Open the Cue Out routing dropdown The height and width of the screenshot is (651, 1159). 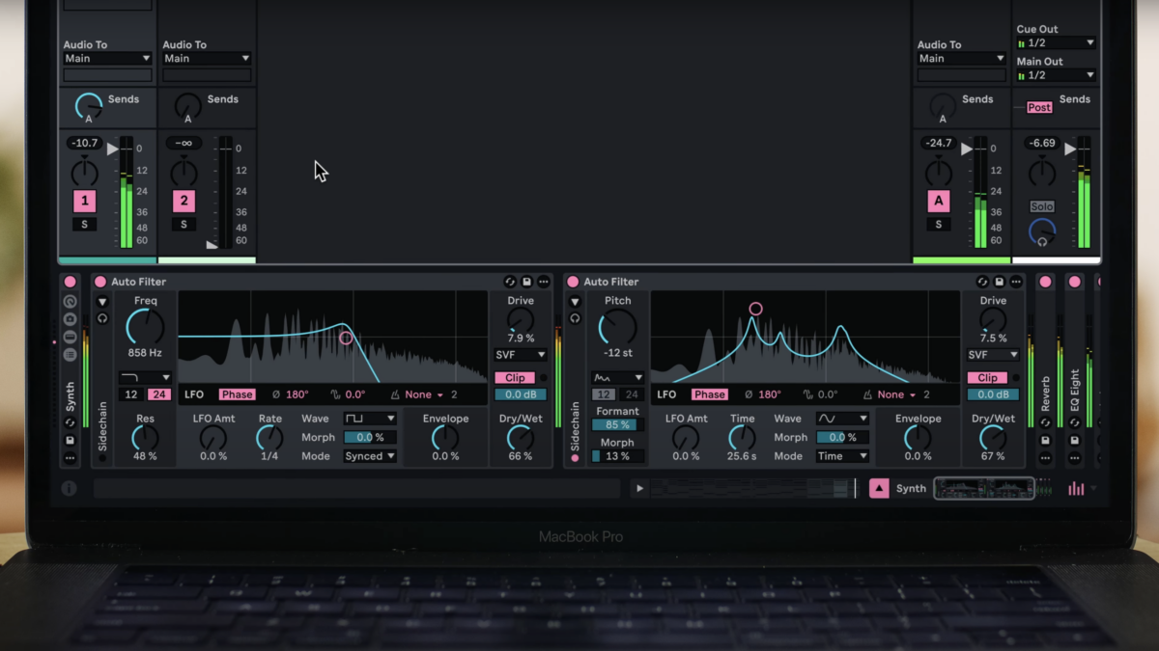1056,43
